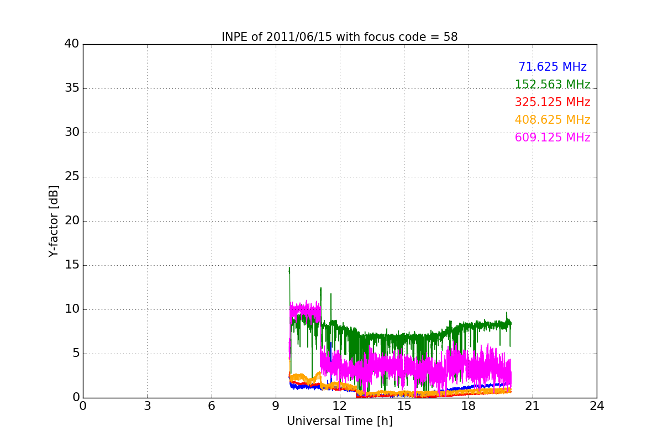
Task: Click the 'Y-factor [dB]' axis label
Action: [x=54, y=221]
